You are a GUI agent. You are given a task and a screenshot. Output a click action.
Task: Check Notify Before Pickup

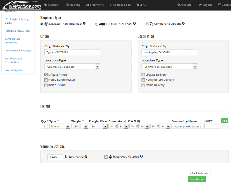[x=46, y=80]
